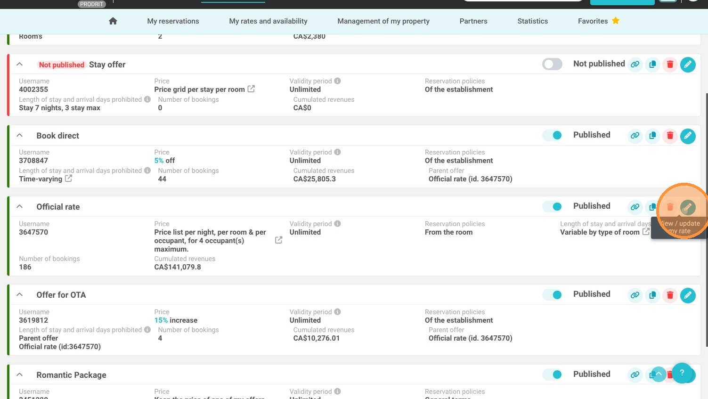Viewport: 708px width, 399px height.
Task: Click the Offer for OTA title
Action: coord(61,295)
